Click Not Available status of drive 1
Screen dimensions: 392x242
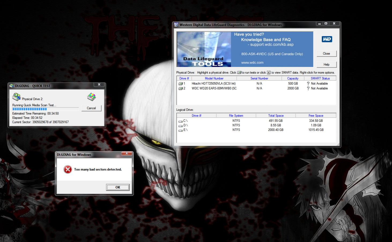point(319,84)
